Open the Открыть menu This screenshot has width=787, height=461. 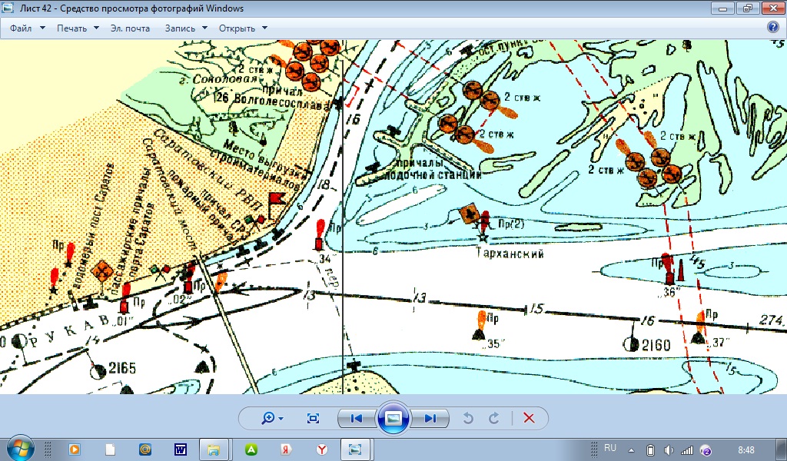point(243,28)
